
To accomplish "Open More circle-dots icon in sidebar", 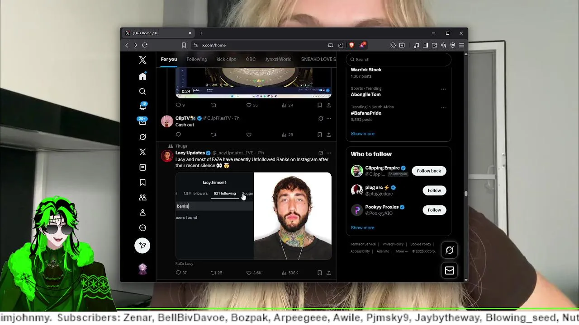I will coord(142,228).
